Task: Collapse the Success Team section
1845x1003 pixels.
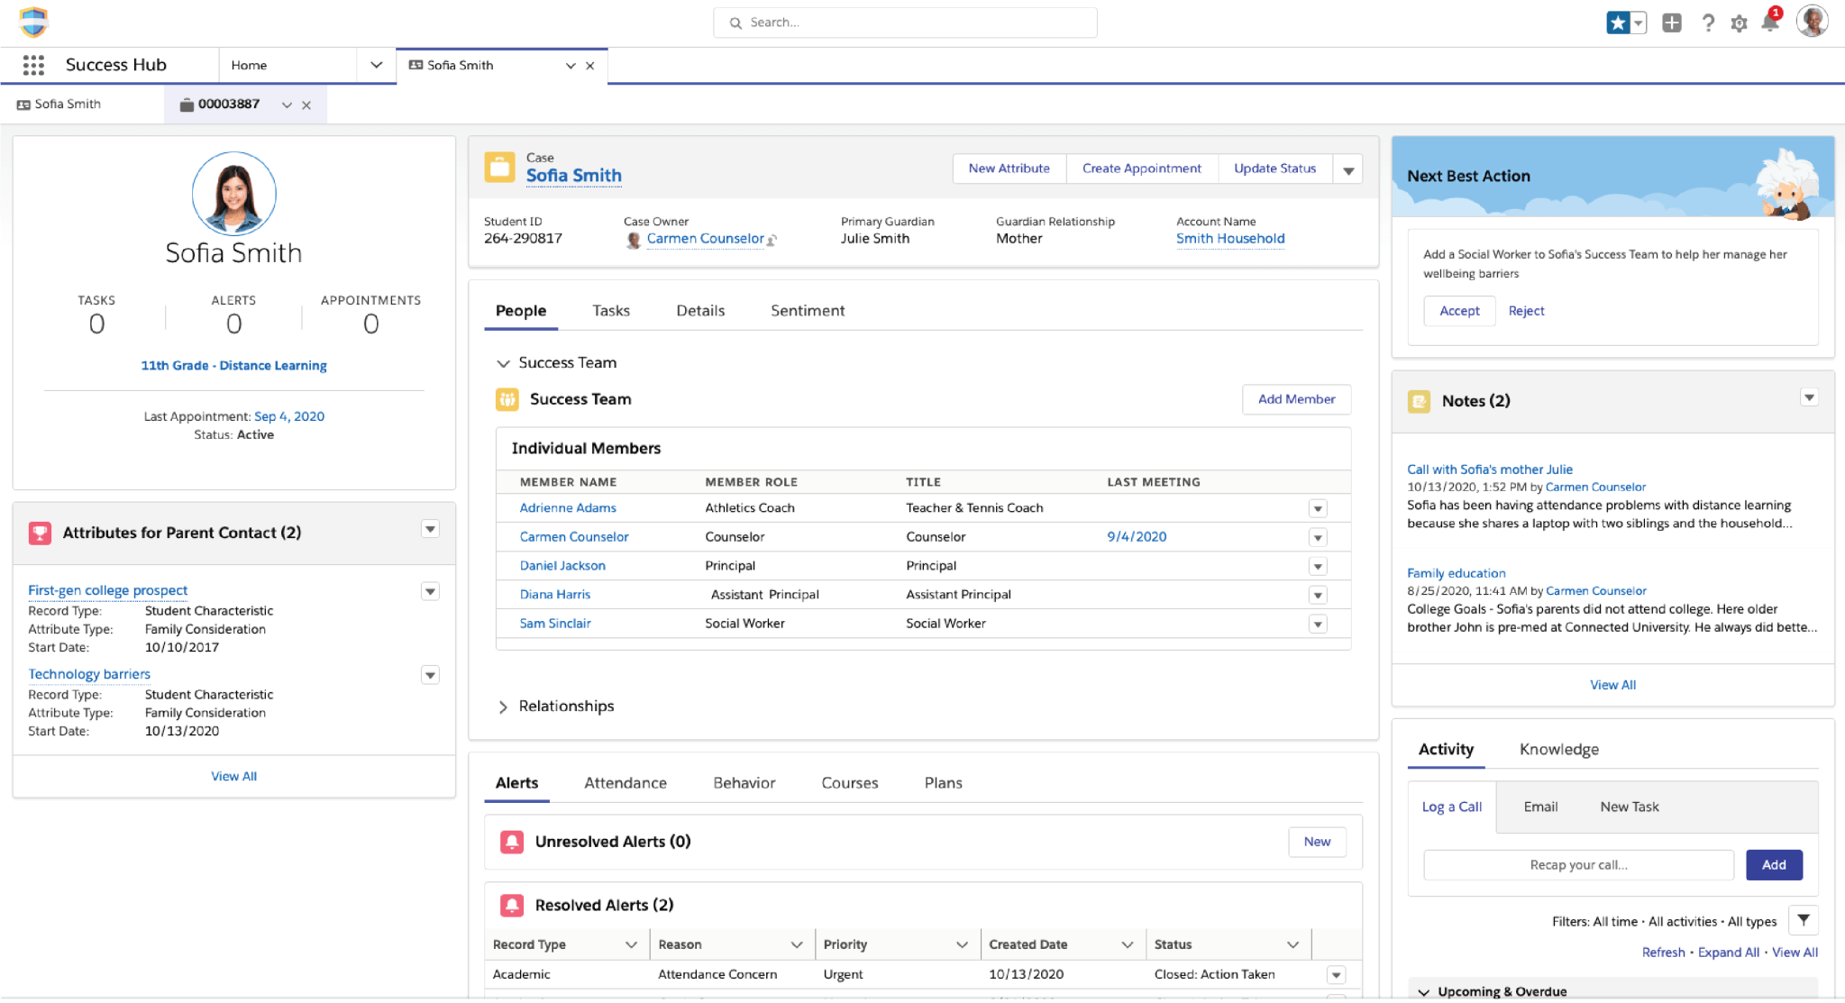Action: pyautogui.click(x=503, y=363)
